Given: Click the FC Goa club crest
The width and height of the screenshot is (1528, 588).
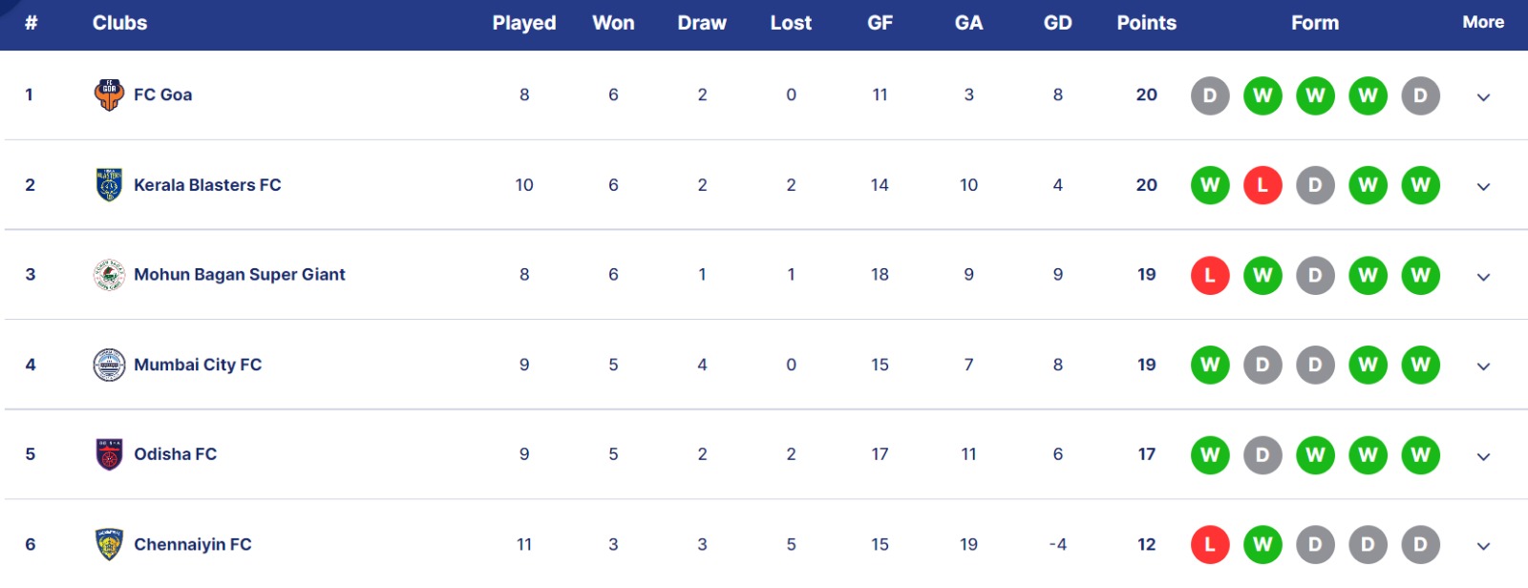Looking at the screenshot, I should click(109, 94).
